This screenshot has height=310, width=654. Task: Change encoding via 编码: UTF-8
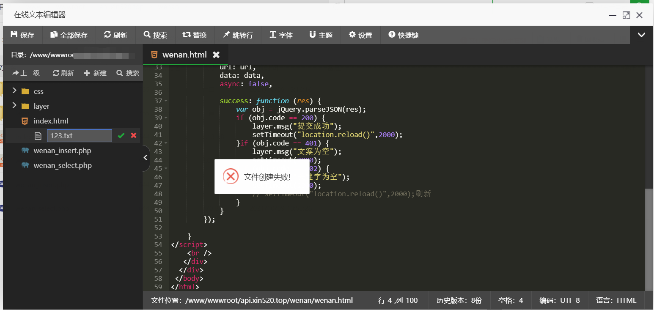pos(560,301)
